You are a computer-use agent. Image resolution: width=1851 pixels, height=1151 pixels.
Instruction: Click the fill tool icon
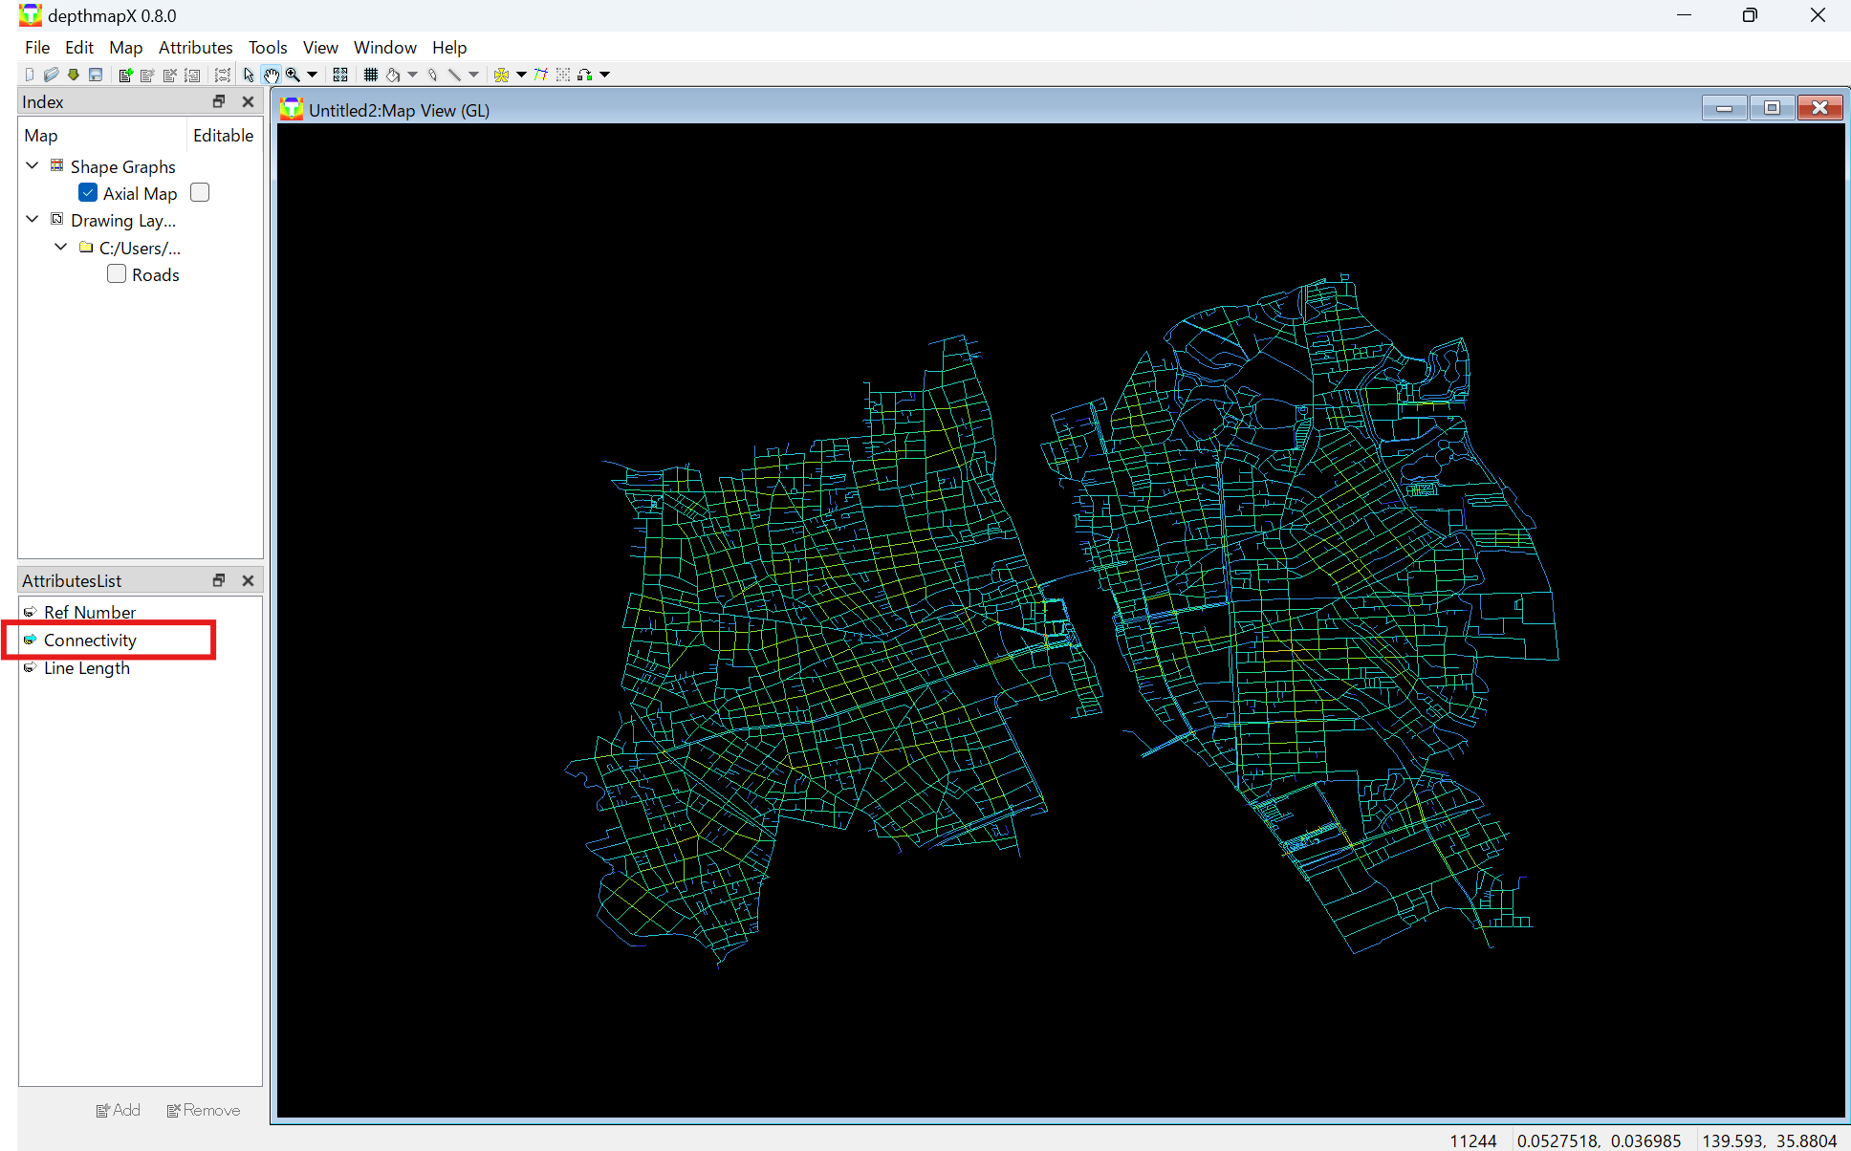392,75
